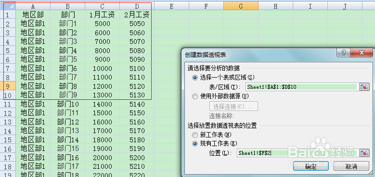The width and height of the screenshot is (375, 177).
Task: Select 使用外部数据源 radio option
Action: pyautogui.click(x=195, y=96)
